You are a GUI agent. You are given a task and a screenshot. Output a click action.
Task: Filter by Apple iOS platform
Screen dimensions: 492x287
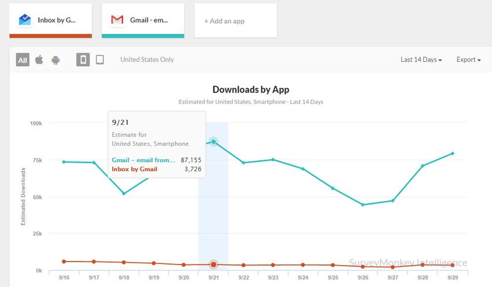click(x=39, y=60)
